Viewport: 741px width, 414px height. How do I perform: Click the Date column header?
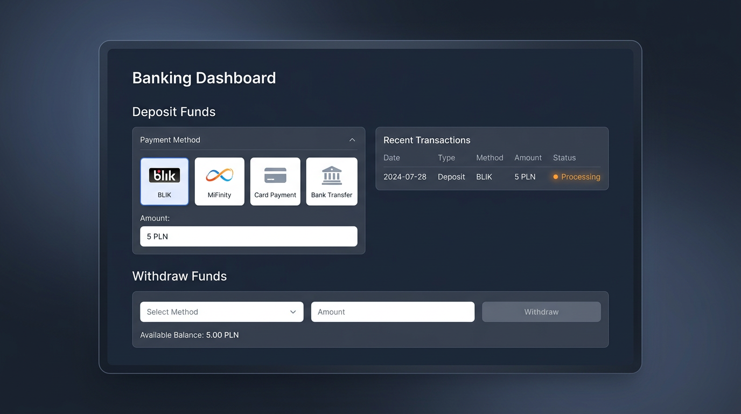(391, 157)
